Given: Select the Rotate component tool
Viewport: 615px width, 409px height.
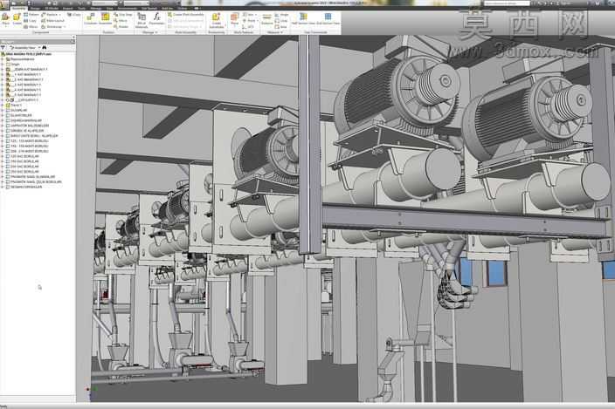Looking at the screenshot, I should click(x=121, y=27).
